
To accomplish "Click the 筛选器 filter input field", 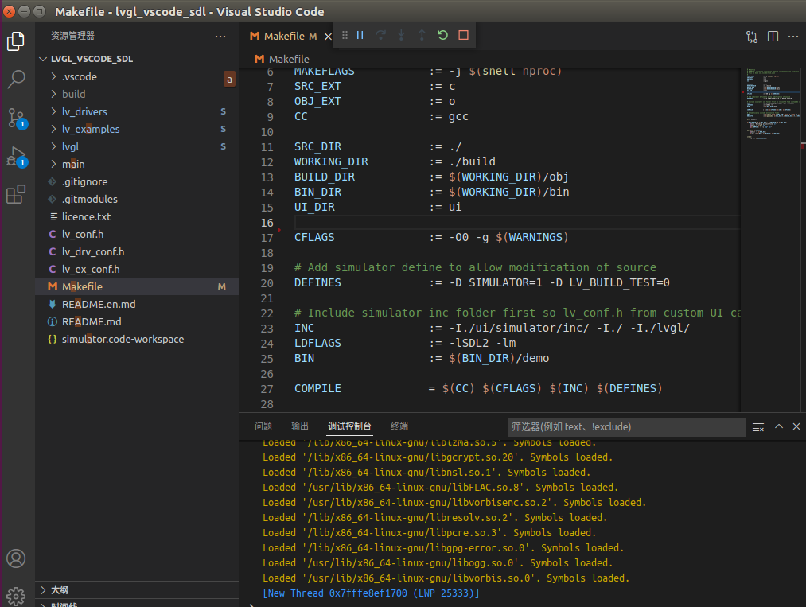I will pos(625,427).
